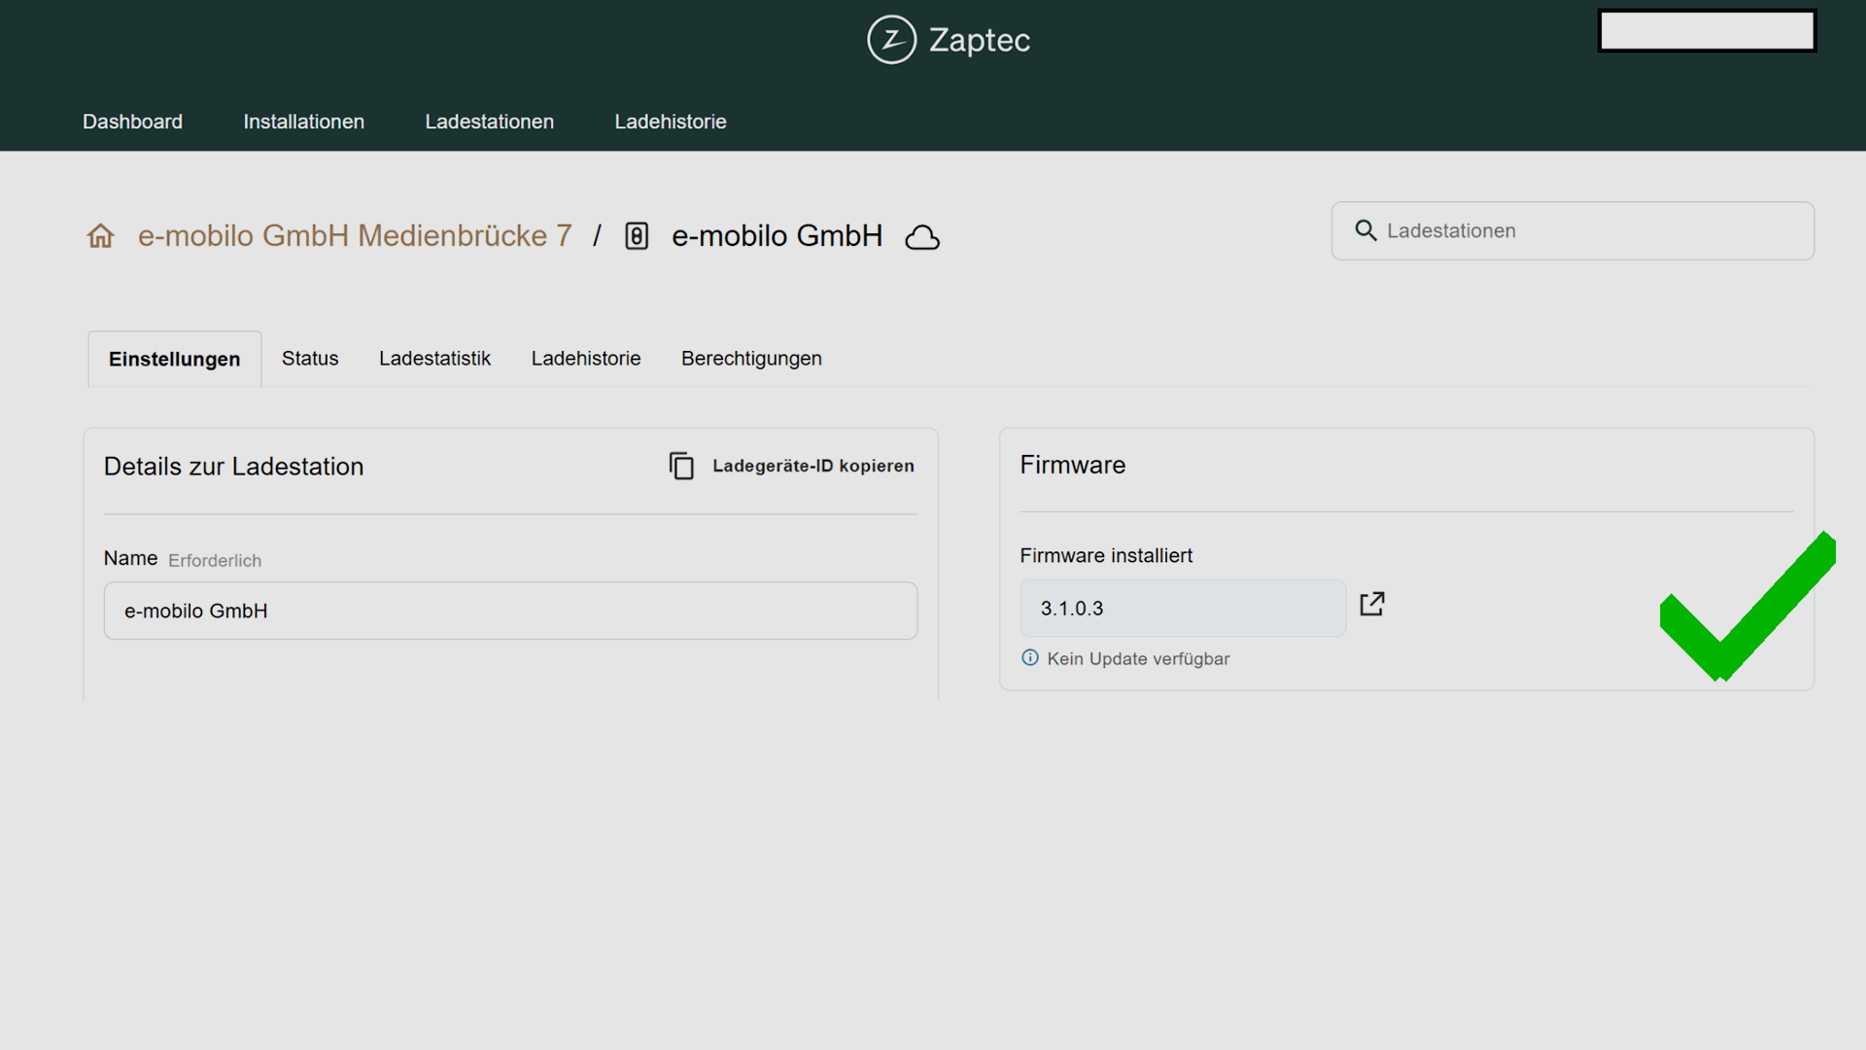
Task: Click the info icon beside Kein Update verfügbar
Action: pos(1030,658)
